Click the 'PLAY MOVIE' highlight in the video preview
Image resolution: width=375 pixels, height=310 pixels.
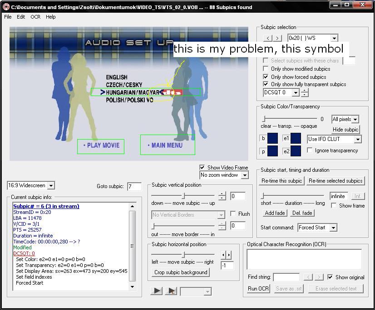101,146
